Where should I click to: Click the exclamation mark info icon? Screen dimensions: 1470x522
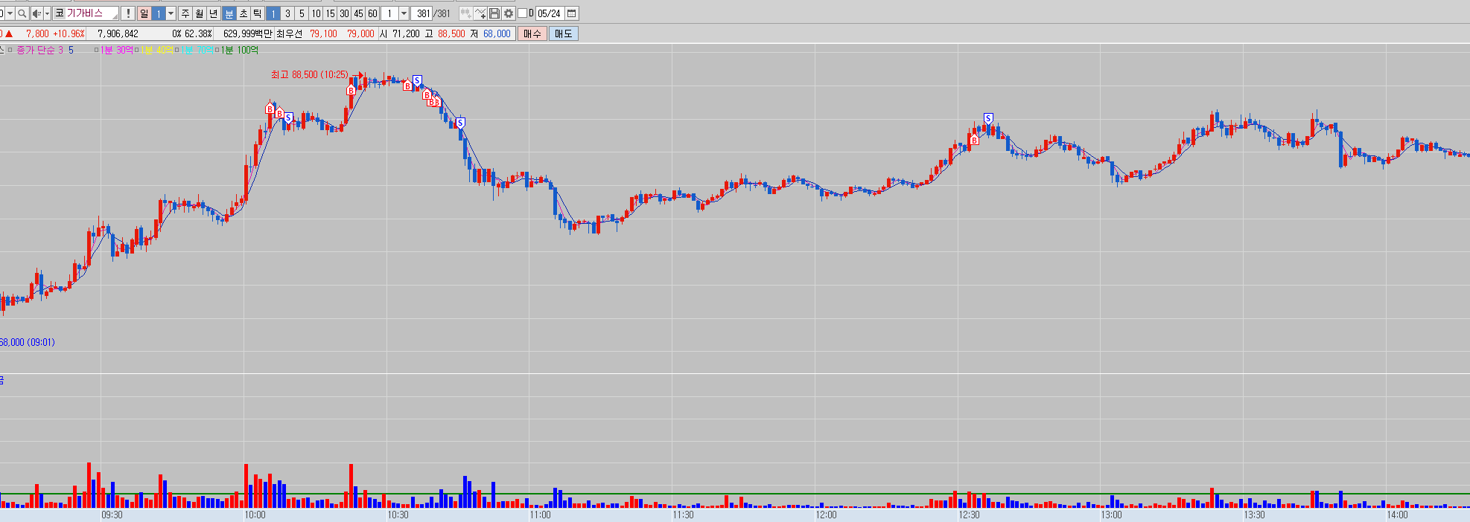[128, 13]
